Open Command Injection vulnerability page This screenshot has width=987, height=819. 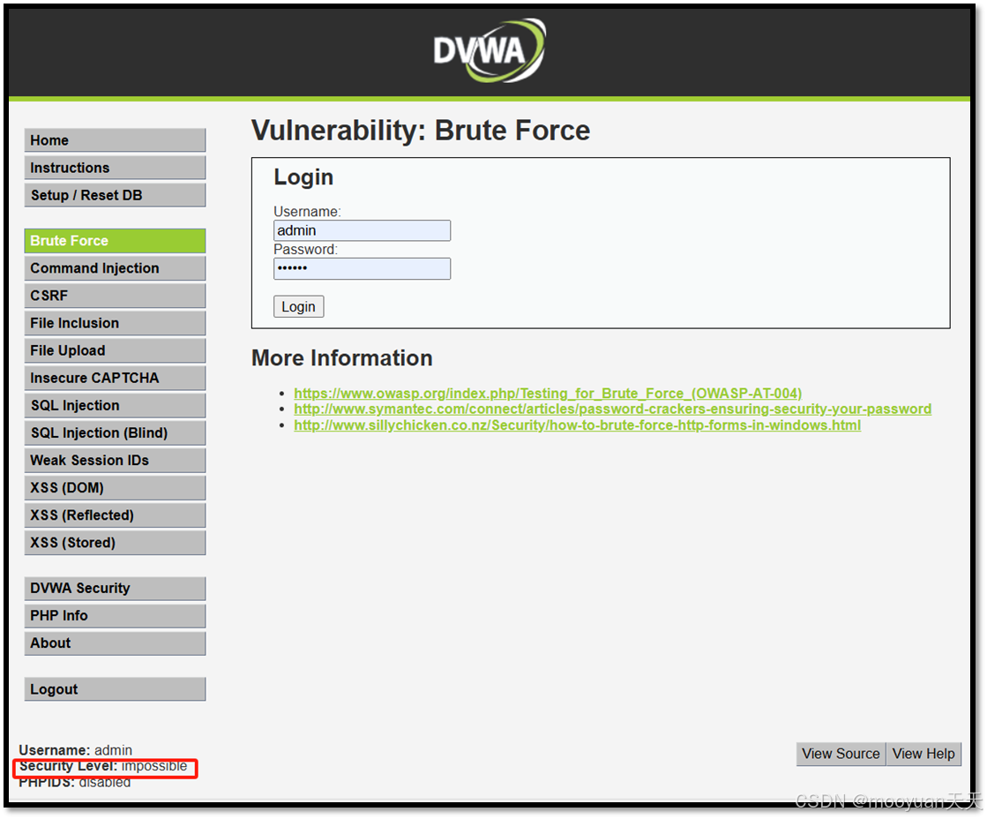(x=116, y=268)
